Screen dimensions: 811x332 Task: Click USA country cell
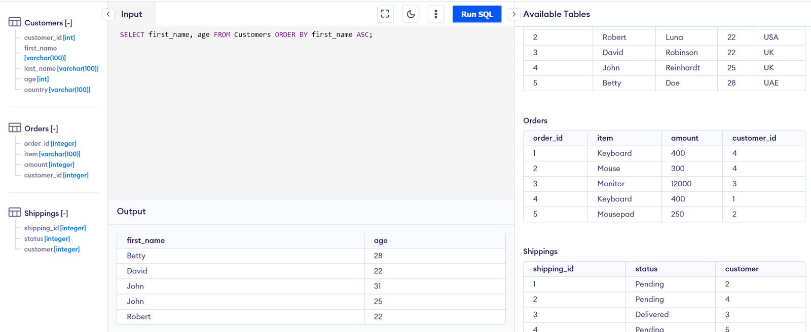771,37
